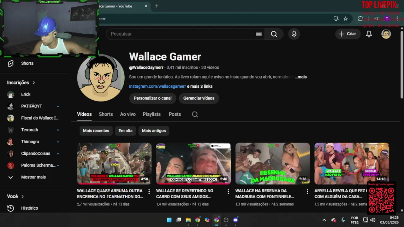Open YouTube notifications bell

[x=369, y=34]
